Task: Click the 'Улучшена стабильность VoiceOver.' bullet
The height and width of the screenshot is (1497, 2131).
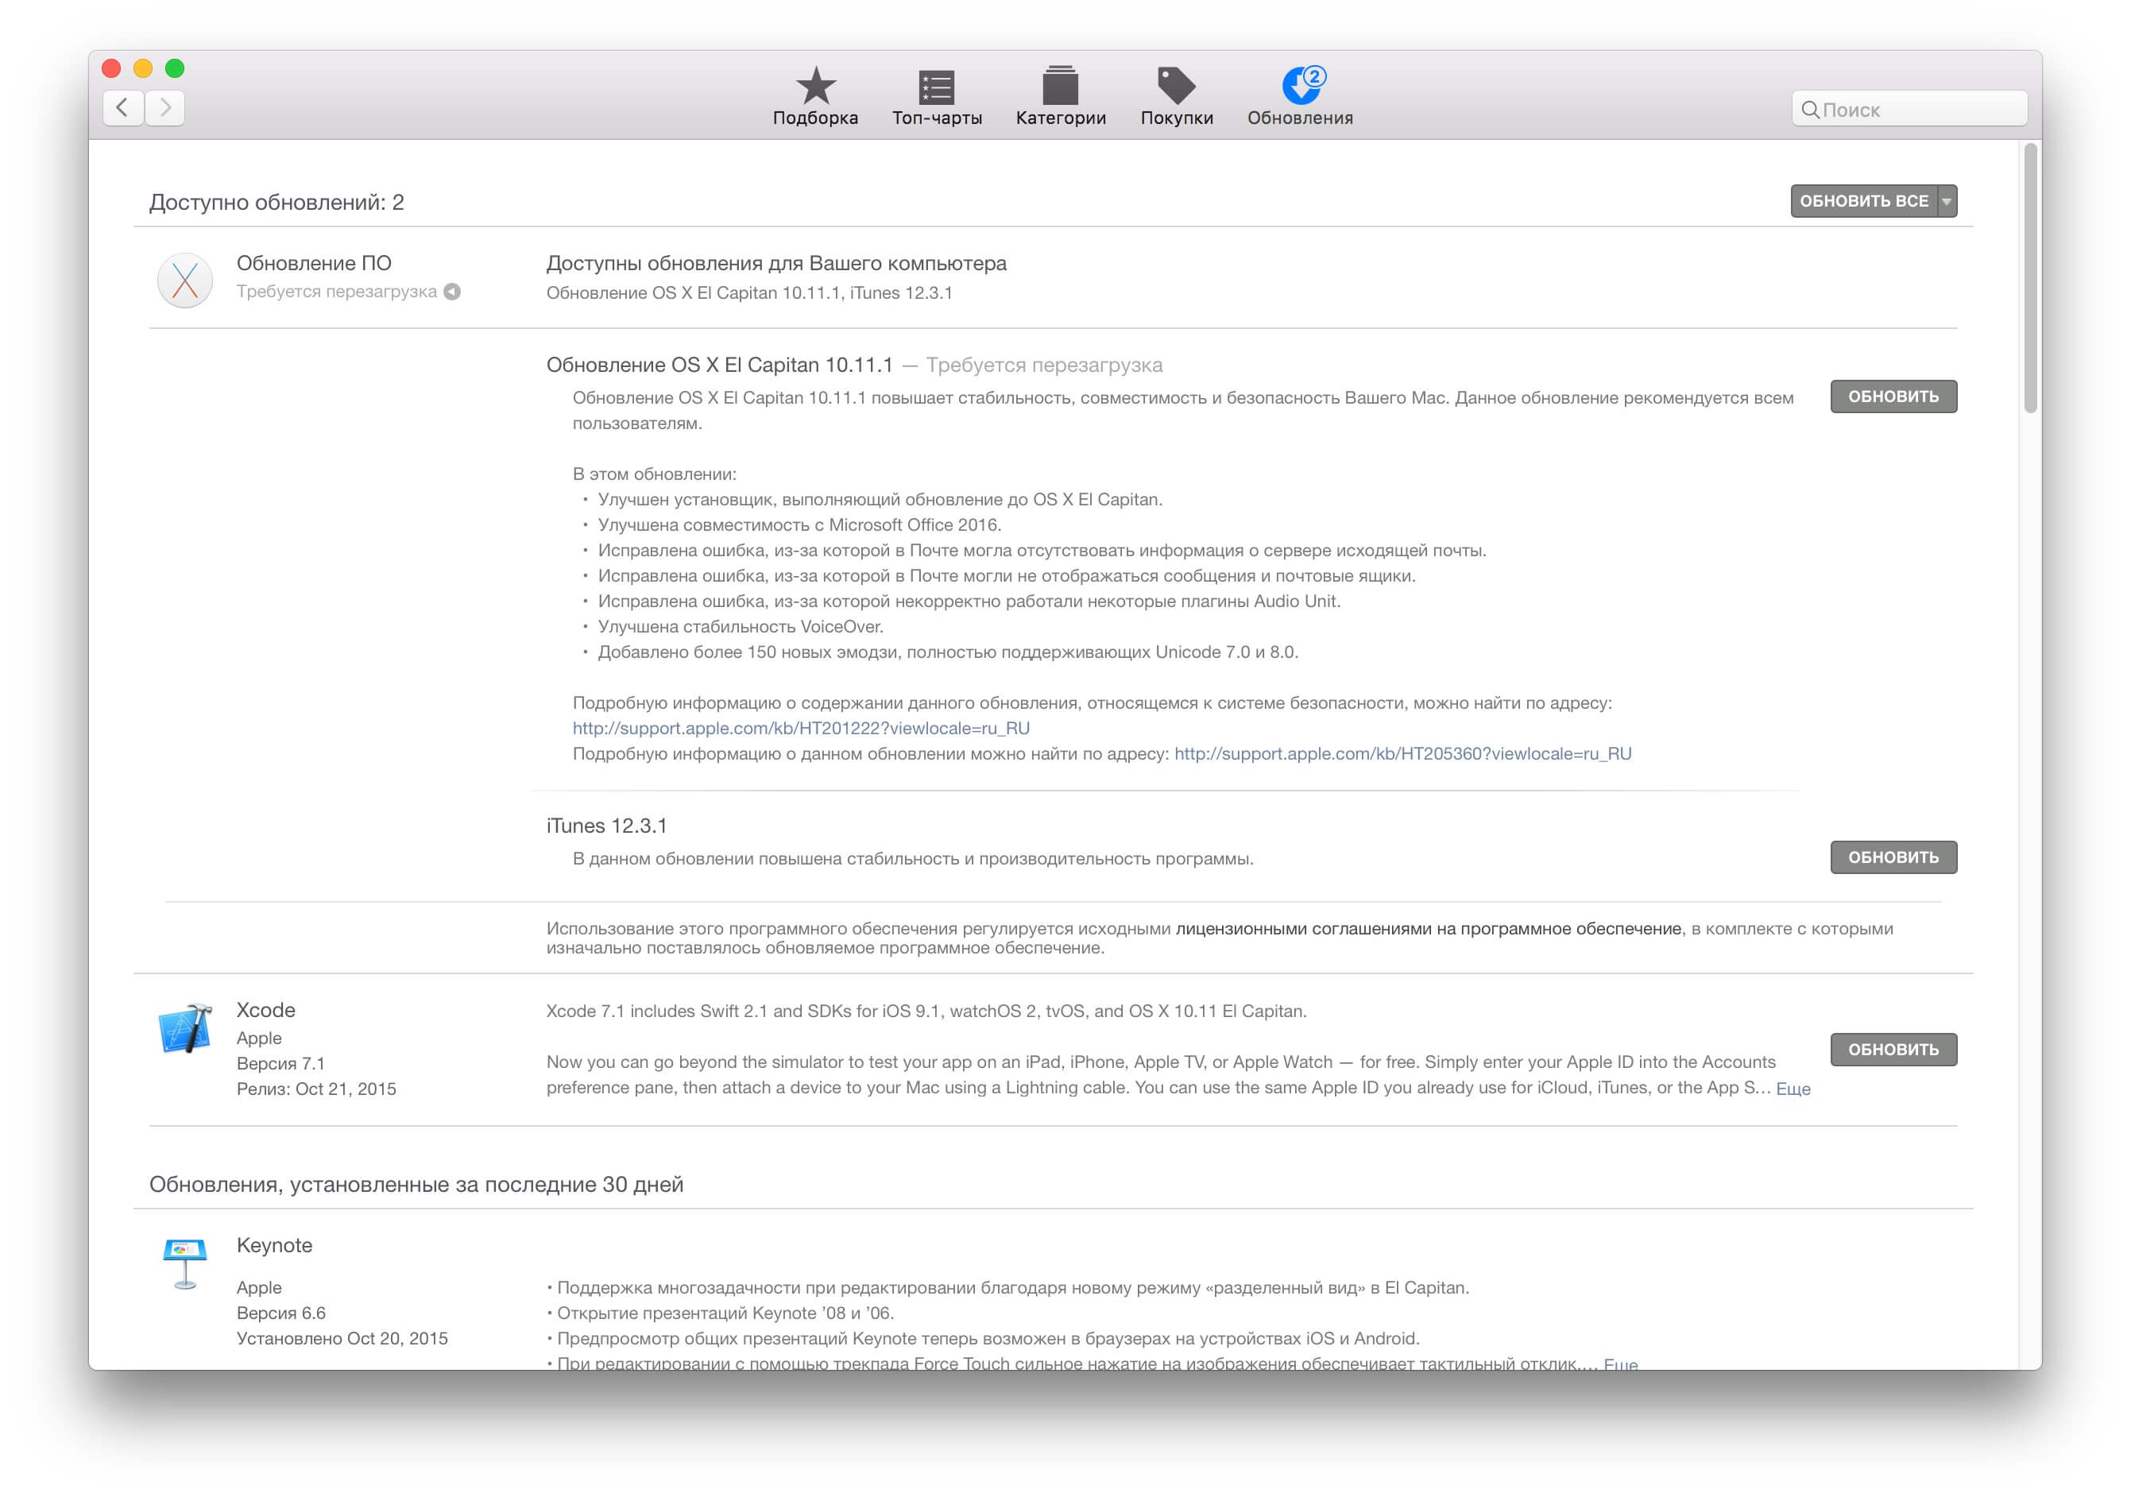Action: 740,625
